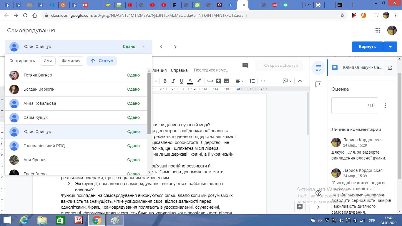Open the document comment history icon

[x=245, y=65]
